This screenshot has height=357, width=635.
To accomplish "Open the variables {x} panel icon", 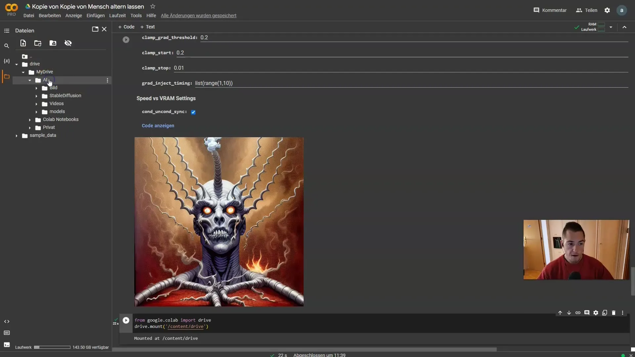I will pos(7,61).
